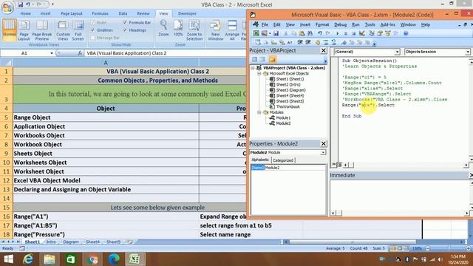Screen dimensions: 473x266
Task: Click Excel formula bar input
Action: click(x=166, y=53)
